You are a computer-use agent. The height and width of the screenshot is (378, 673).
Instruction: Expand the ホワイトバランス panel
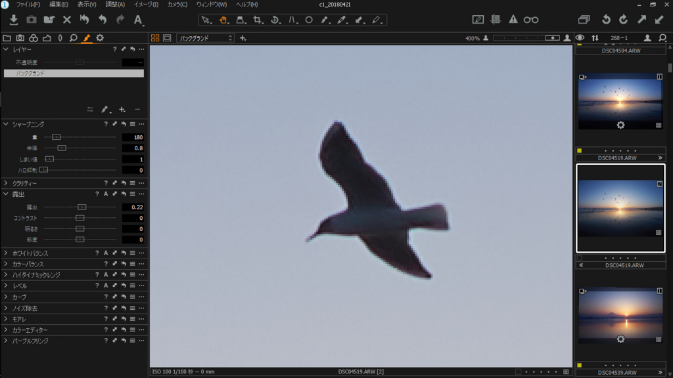(x=6, y=253)
